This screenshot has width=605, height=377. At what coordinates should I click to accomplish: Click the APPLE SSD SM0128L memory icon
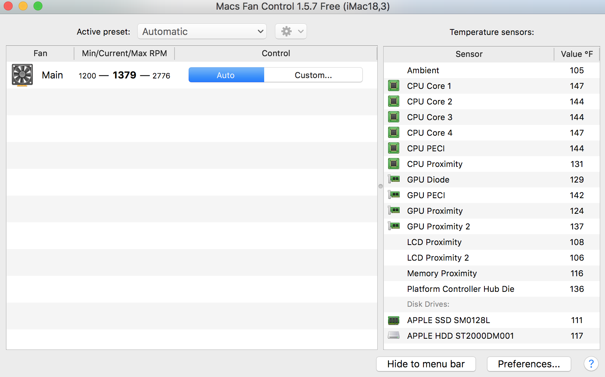394,320
